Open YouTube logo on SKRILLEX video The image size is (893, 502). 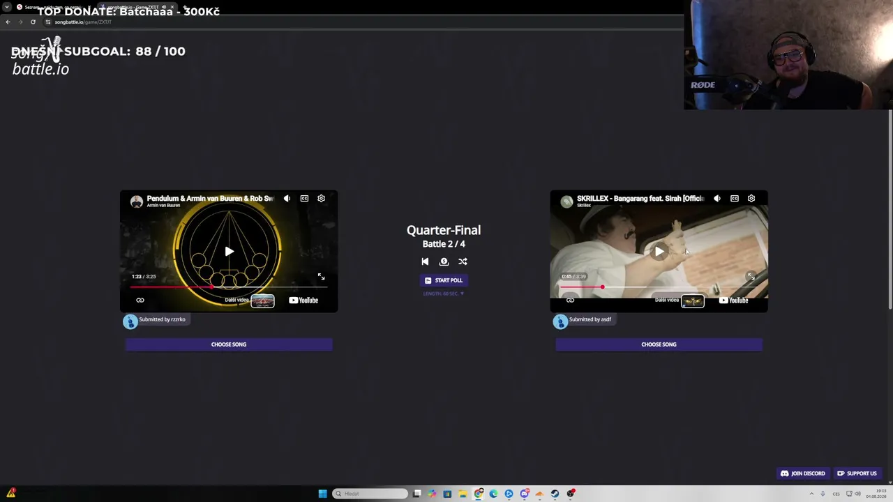tap(734, 301)
